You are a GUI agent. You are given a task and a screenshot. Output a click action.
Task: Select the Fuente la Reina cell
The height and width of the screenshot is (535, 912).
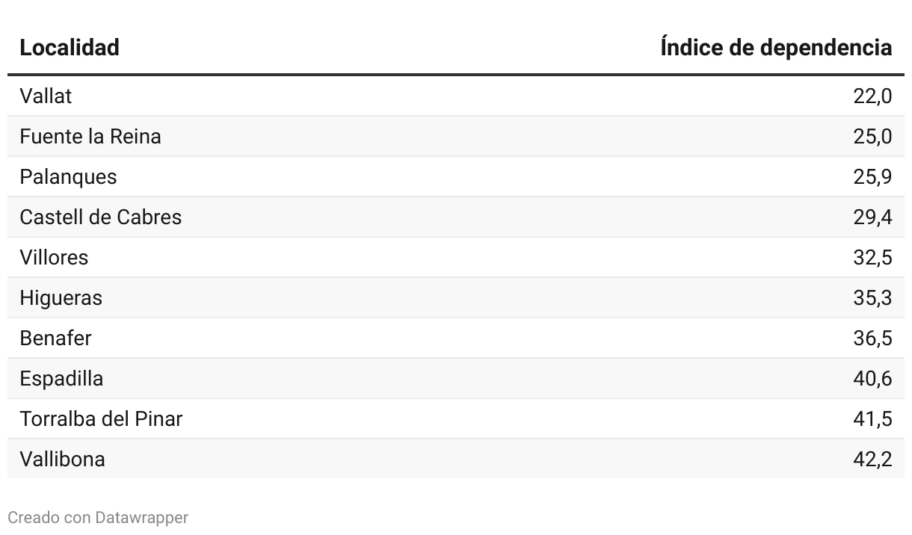pos(90,137)
